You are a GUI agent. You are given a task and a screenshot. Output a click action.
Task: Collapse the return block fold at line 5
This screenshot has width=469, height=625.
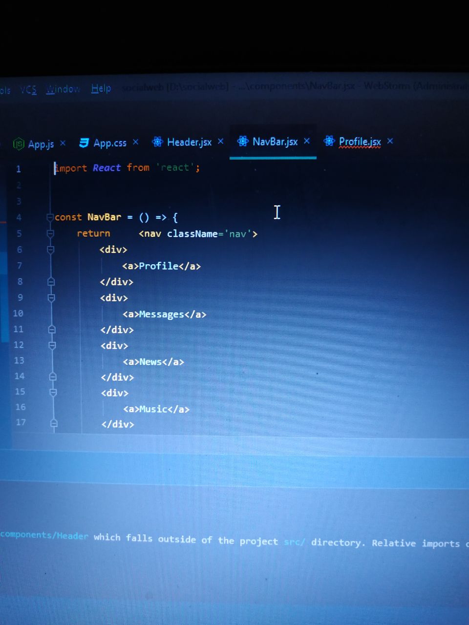50,234
